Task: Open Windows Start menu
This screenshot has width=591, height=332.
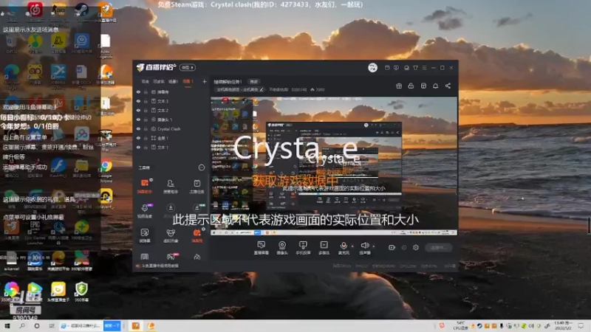Action: [7, 325]
